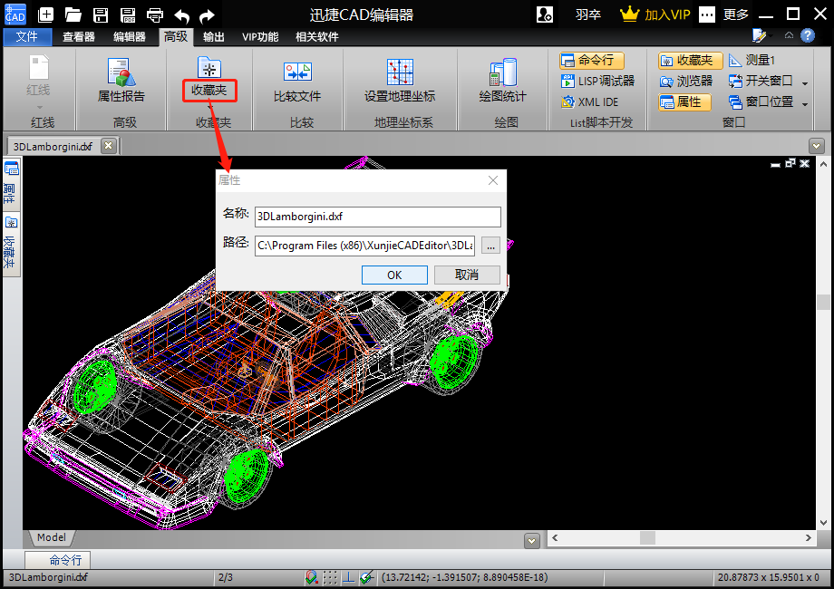Screen dimensions: 834x589
Task: Save as PDF using the PDF icon
Action: (x=128, y=14)
